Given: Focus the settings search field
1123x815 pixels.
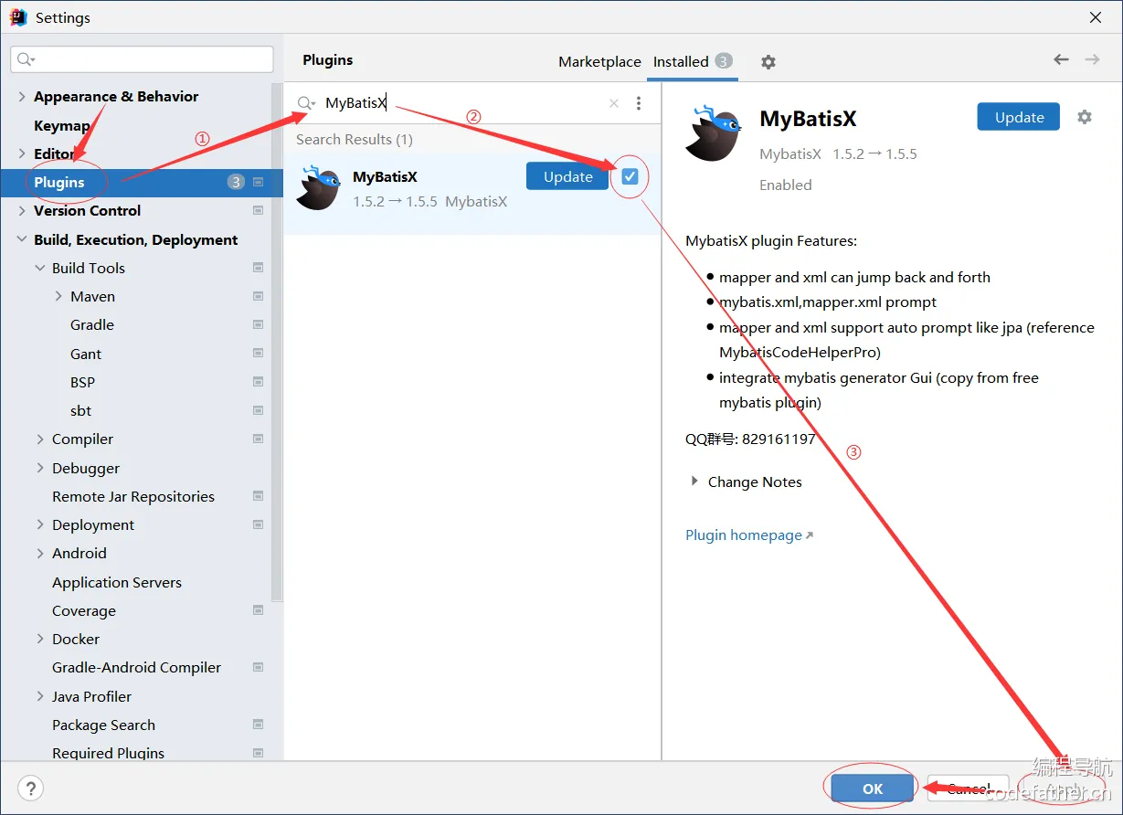Looking at the screenshot, I should tap(142, 59).
